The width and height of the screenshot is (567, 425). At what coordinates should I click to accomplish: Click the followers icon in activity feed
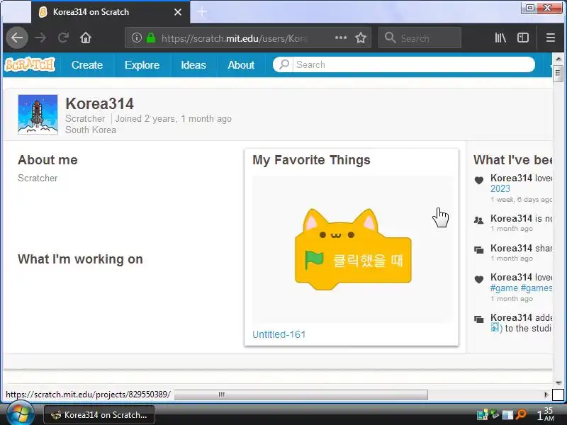tap(479, 220)
